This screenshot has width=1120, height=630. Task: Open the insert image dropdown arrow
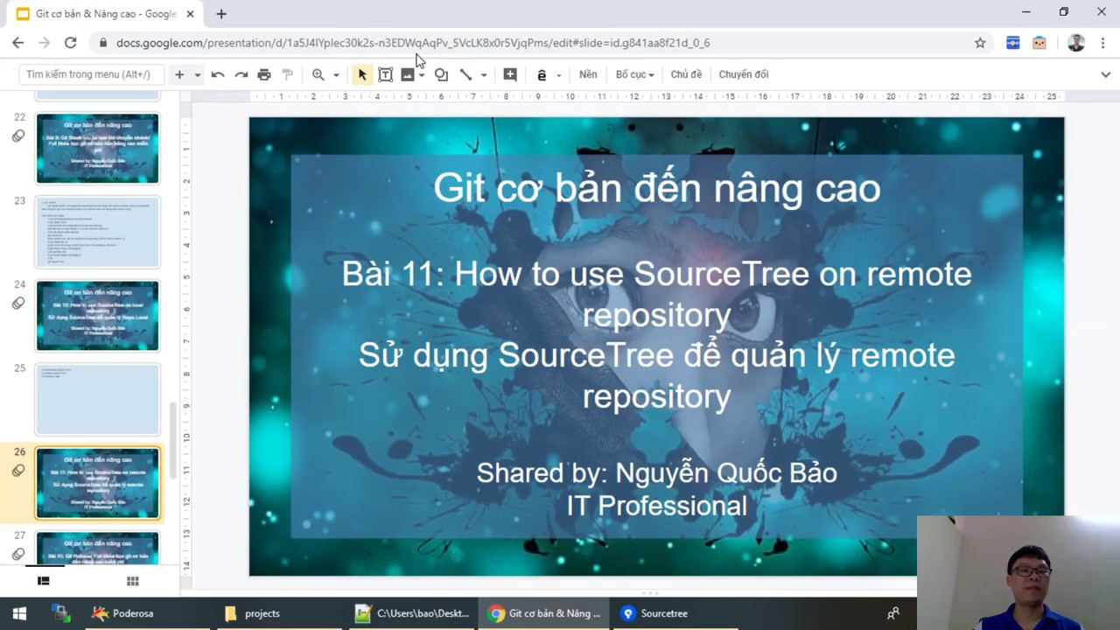pyautogui.click(x=422, y=75)
